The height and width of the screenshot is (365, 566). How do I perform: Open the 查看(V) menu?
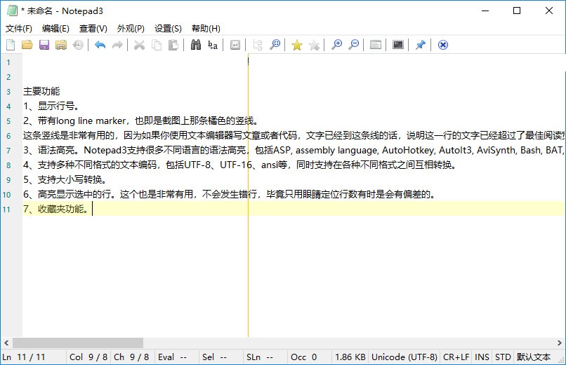(93, 29)
